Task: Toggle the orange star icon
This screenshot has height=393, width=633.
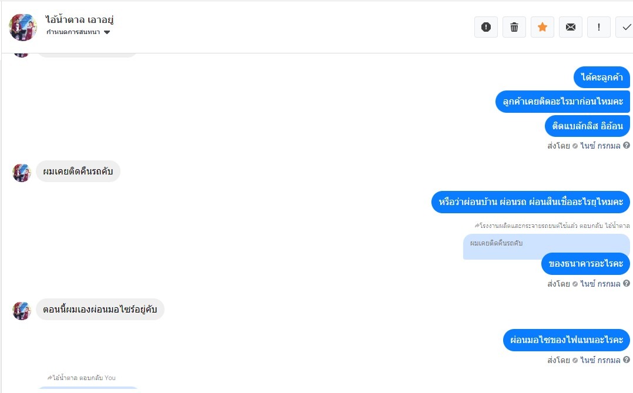Action: coord(542,27)
